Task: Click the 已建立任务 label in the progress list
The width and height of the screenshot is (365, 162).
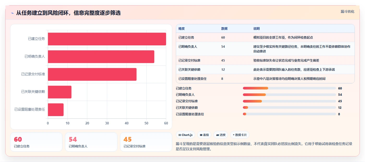Action: (x=184, y=88)
